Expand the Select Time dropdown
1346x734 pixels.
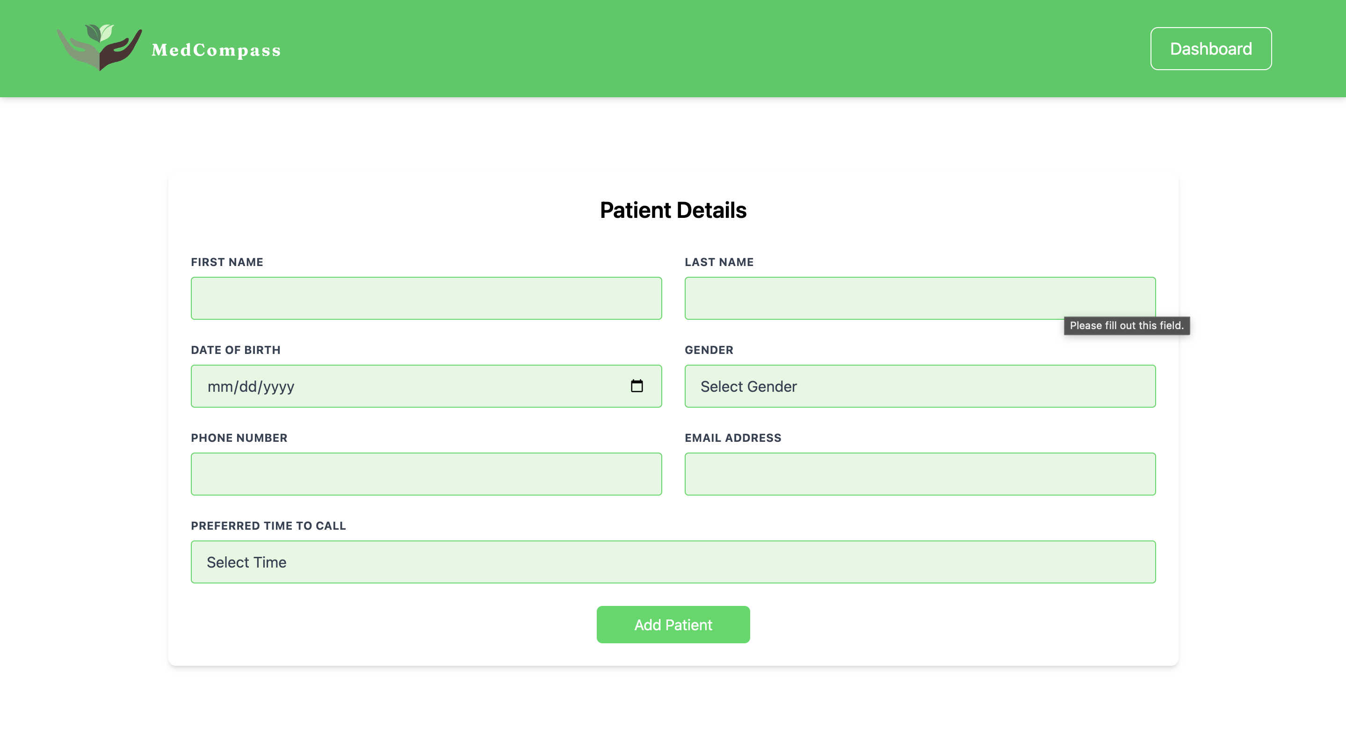[x=673, y=561]
